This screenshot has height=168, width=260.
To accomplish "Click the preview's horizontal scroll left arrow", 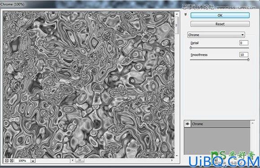I will pyautogui.click(x=73, y=160).
